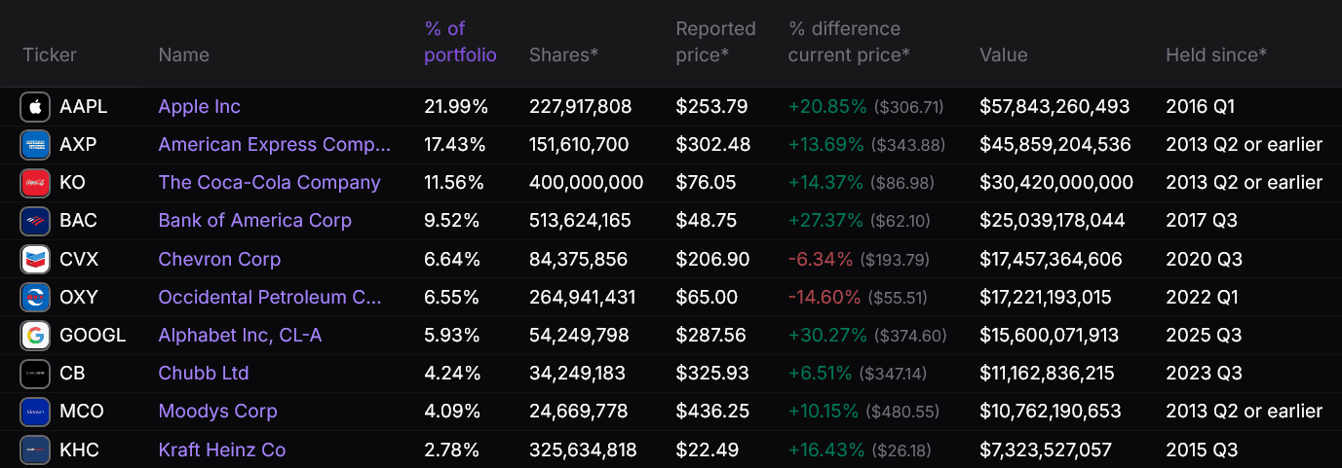Click the Apple logo icon
This screenshot has width=1342, height=468.
point(35,107)
